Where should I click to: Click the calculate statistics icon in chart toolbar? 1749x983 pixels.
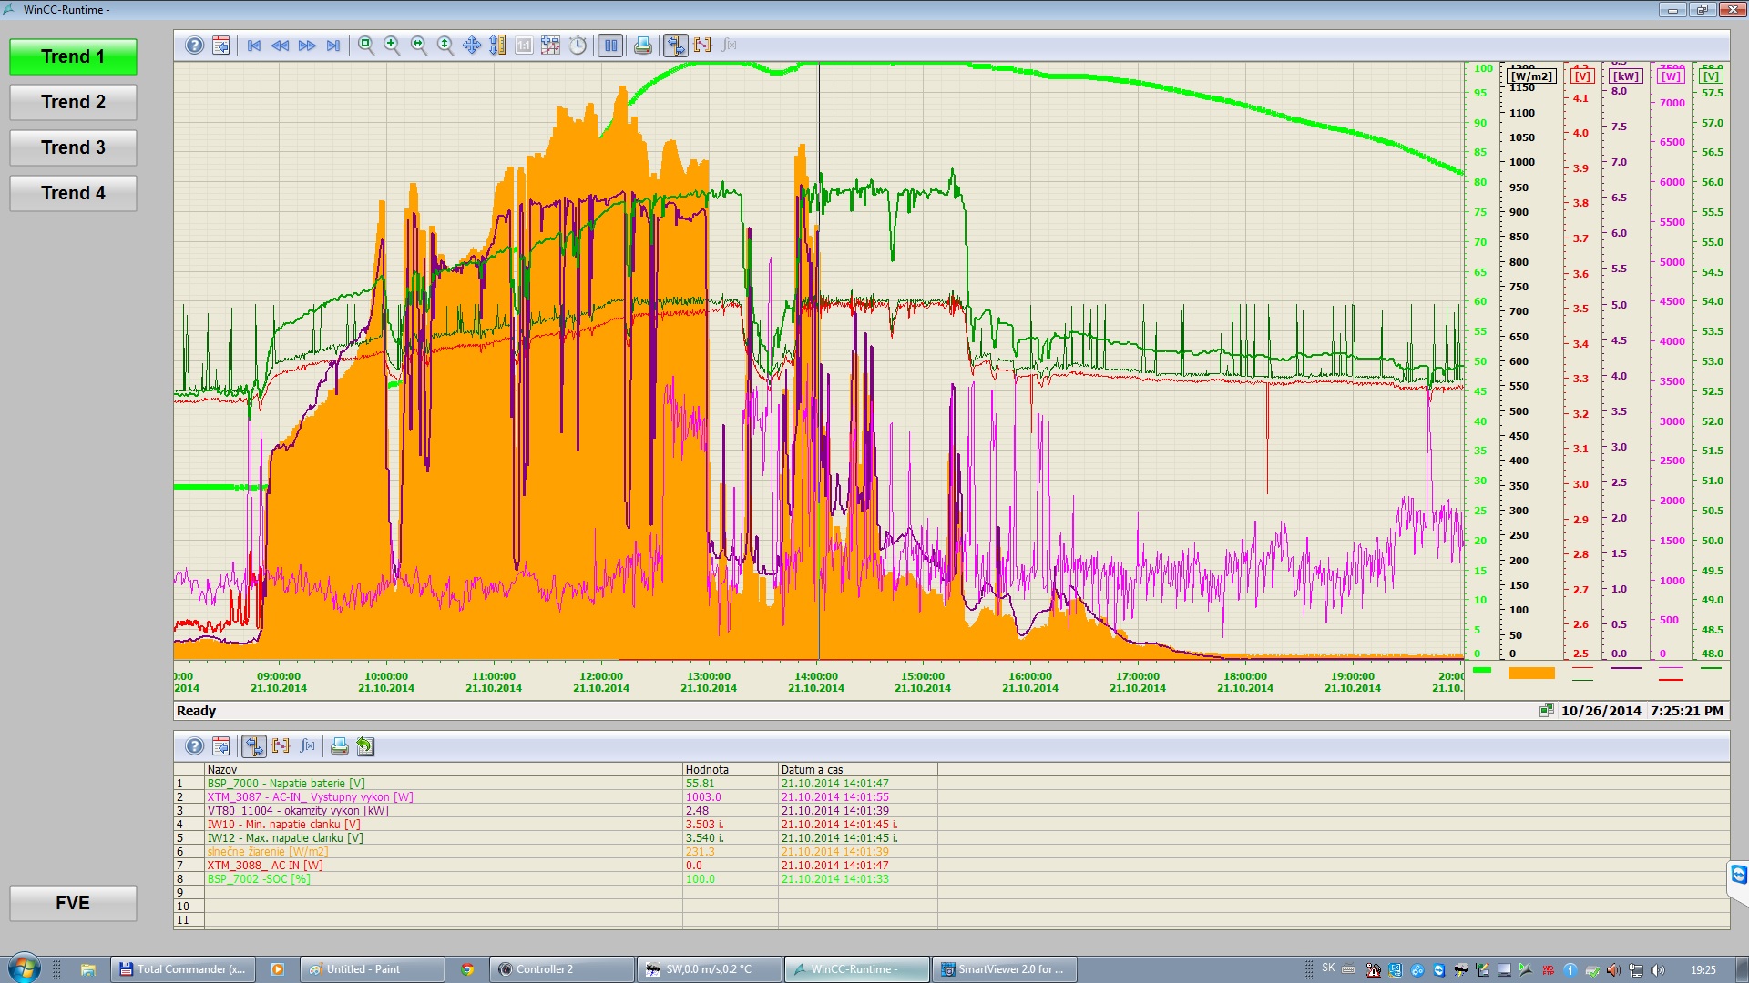[x=729, y=46]
